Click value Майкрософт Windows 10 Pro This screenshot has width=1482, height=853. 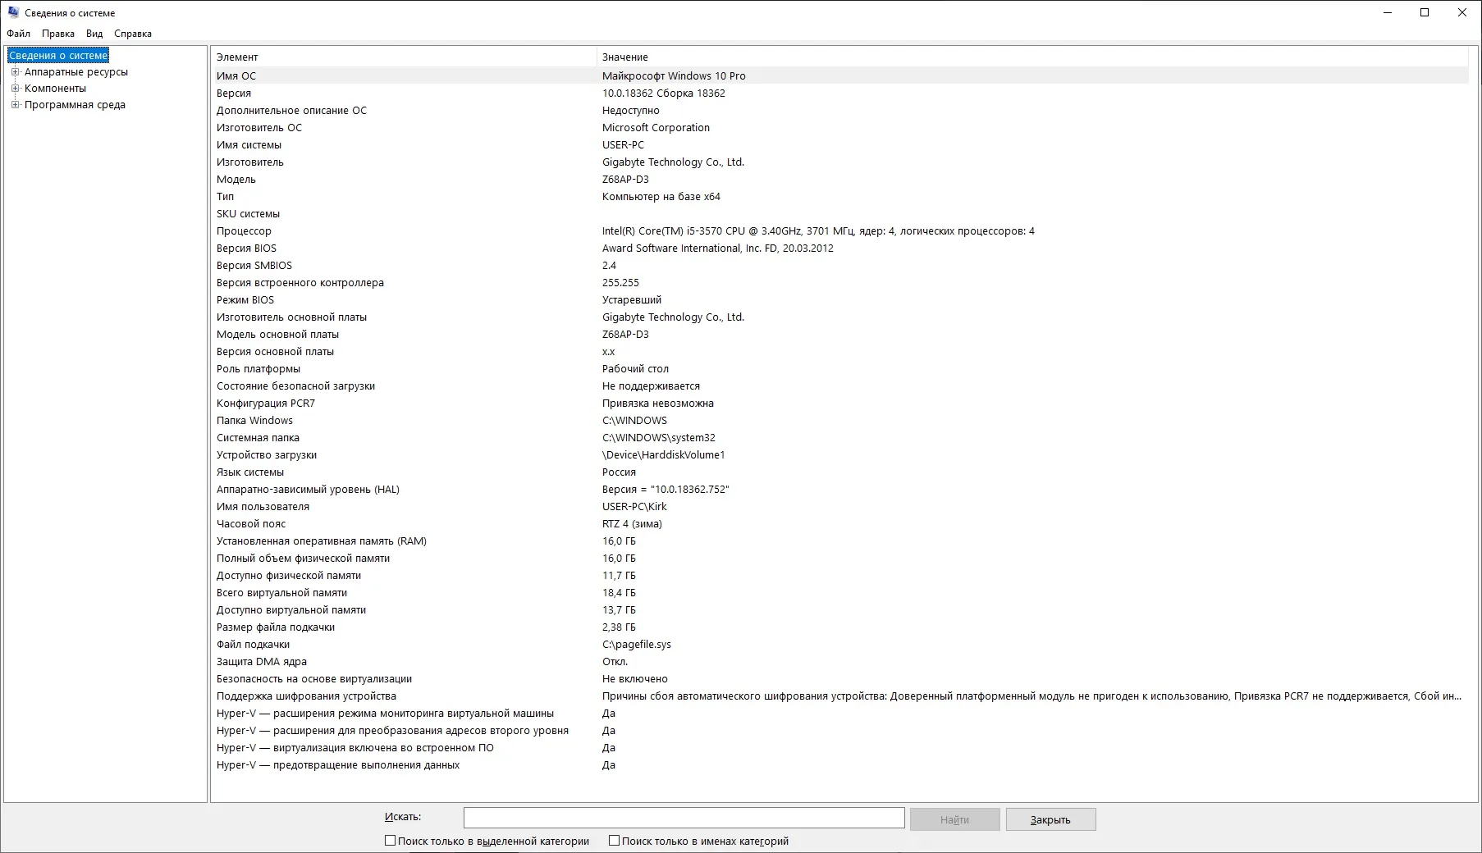[674, 75]
